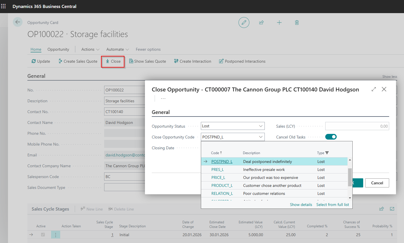Click the Closing Date label

(163, 148)
